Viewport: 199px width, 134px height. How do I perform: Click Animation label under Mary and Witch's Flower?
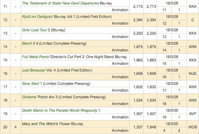pyautogui.click(x=120, y=131)
